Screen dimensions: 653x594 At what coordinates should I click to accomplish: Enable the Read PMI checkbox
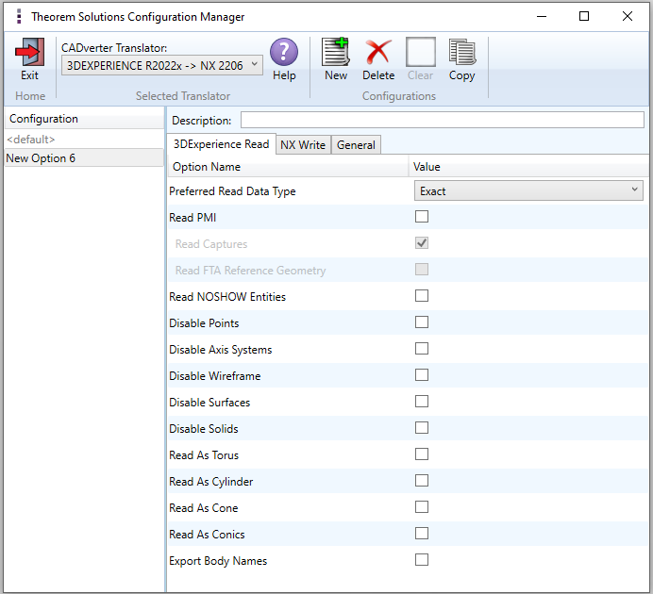click(422, 217)
